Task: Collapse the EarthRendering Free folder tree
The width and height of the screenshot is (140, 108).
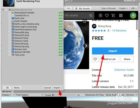Action: click(3, 10)
